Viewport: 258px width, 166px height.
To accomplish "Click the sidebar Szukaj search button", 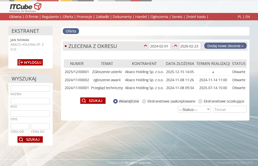I will 30,139.
